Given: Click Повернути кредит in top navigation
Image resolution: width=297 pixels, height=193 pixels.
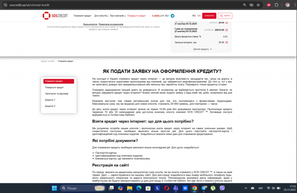Looking at the screenshot, I should pos(137,16).
